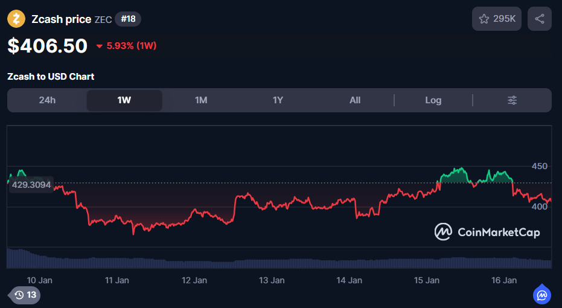Select the 1W time range tab

pyautogui.click(x=124, y=100)
